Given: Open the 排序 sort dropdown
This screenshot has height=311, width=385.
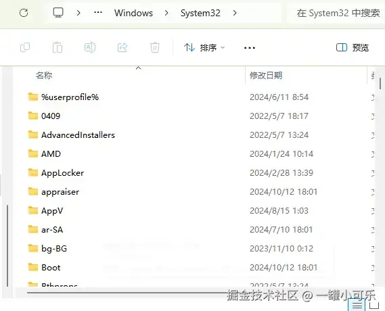Looking at the screenshot, I should pyautogui.click(x=204, y=47).
